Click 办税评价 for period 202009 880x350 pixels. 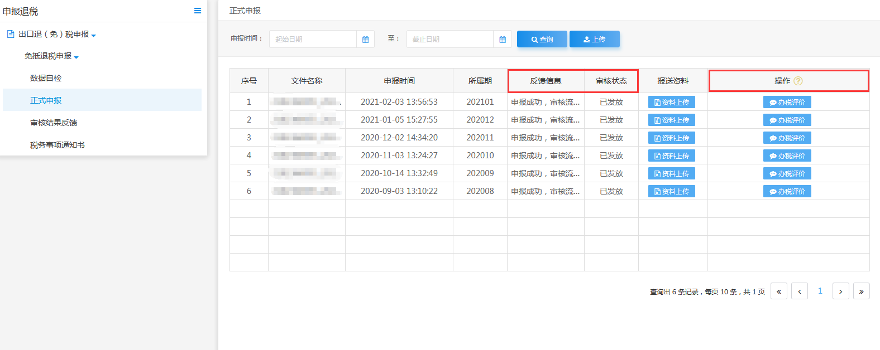[x=787, y=173]
